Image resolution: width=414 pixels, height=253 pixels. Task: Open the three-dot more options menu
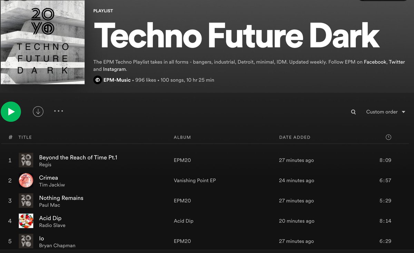(59, 111)
